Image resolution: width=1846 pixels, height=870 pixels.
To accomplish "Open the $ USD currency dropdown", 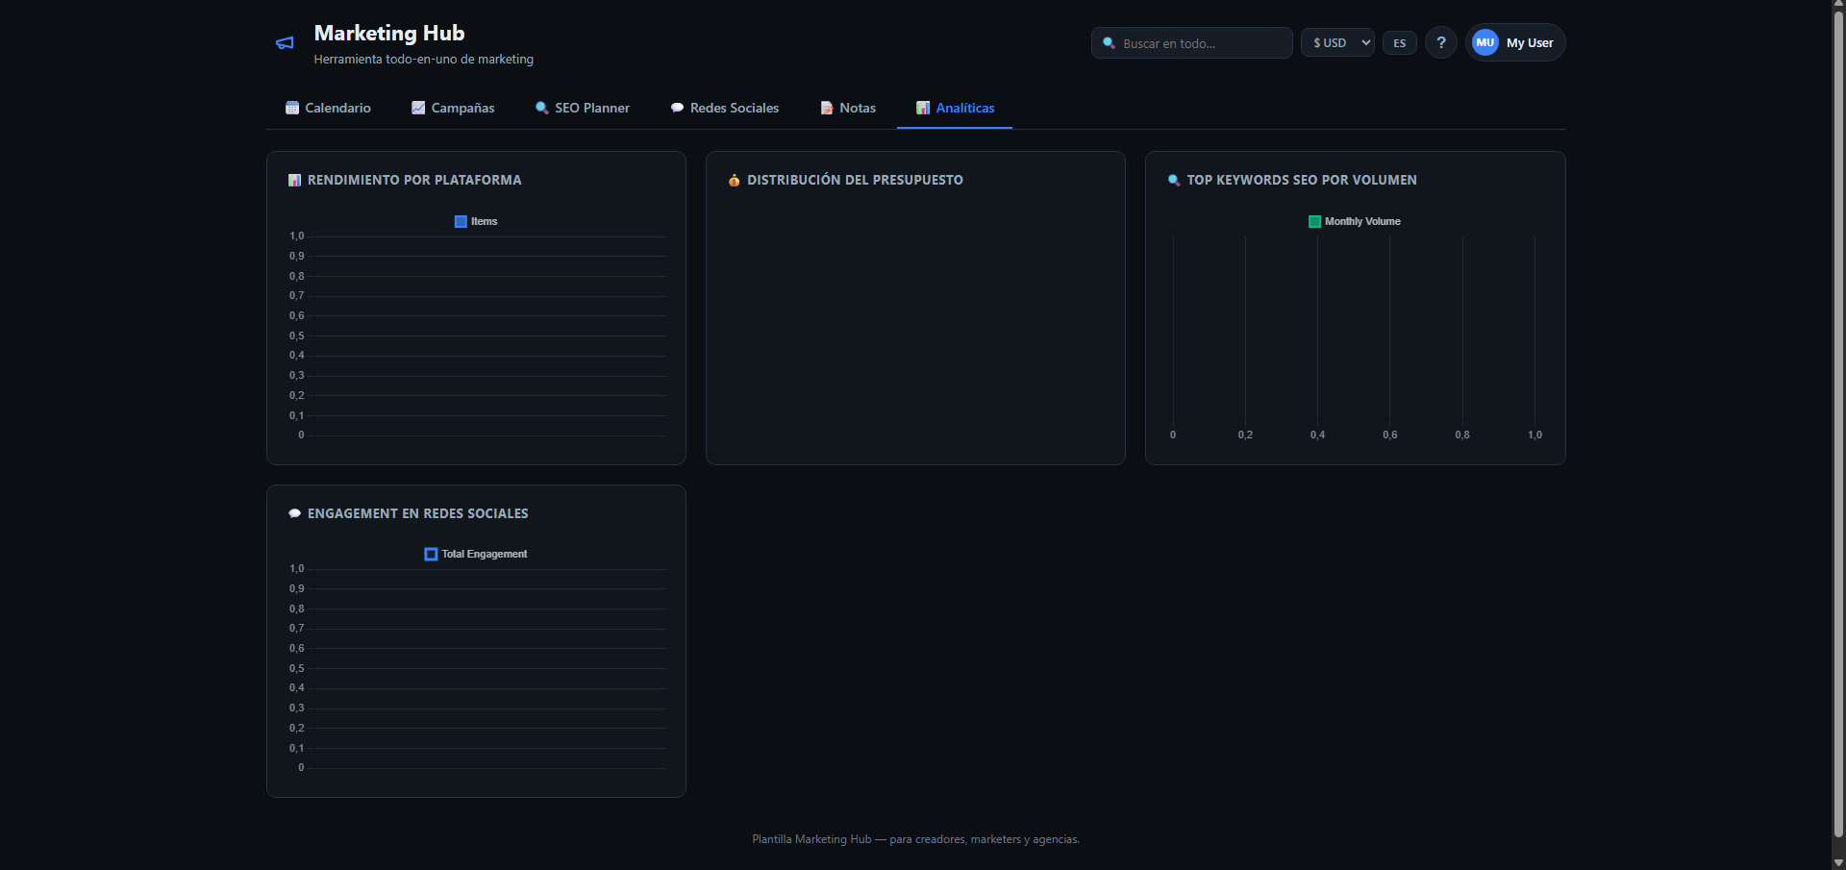I will pyautogui.click(x=1337, y=42).
